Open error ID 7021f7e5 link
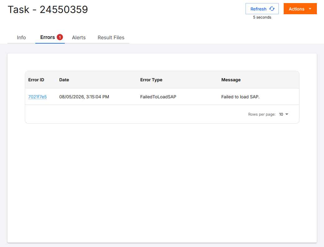 38,97
